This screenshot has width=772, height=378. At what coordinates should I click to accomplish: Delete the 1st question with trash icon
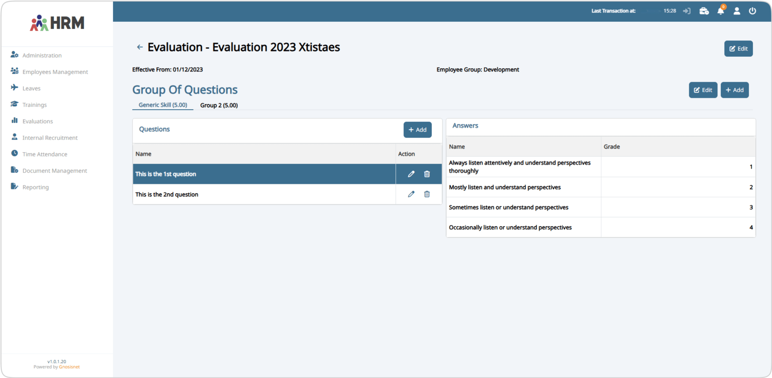point(427,174)
